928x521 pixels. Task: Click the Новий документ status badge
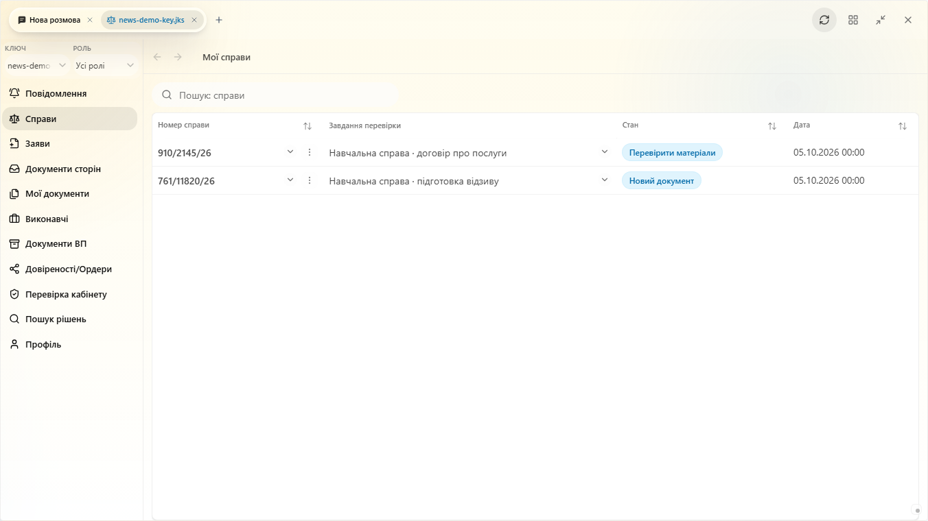click(662, 181)
